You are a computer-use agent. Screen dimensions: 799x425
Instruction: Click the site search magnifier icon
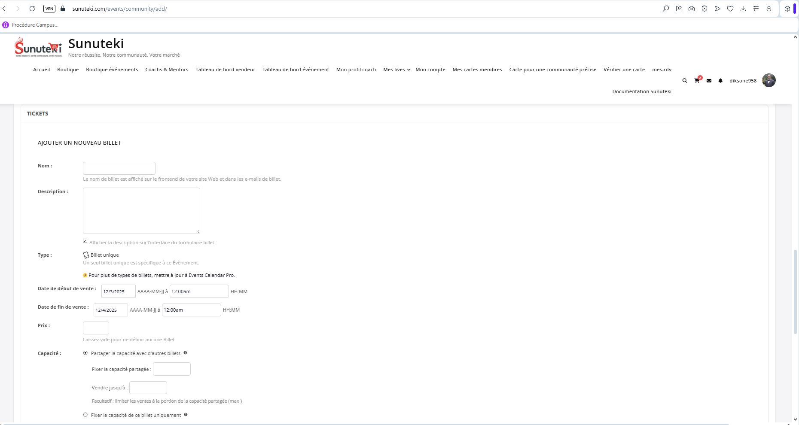pyautogui.click(x=685, y=81)
